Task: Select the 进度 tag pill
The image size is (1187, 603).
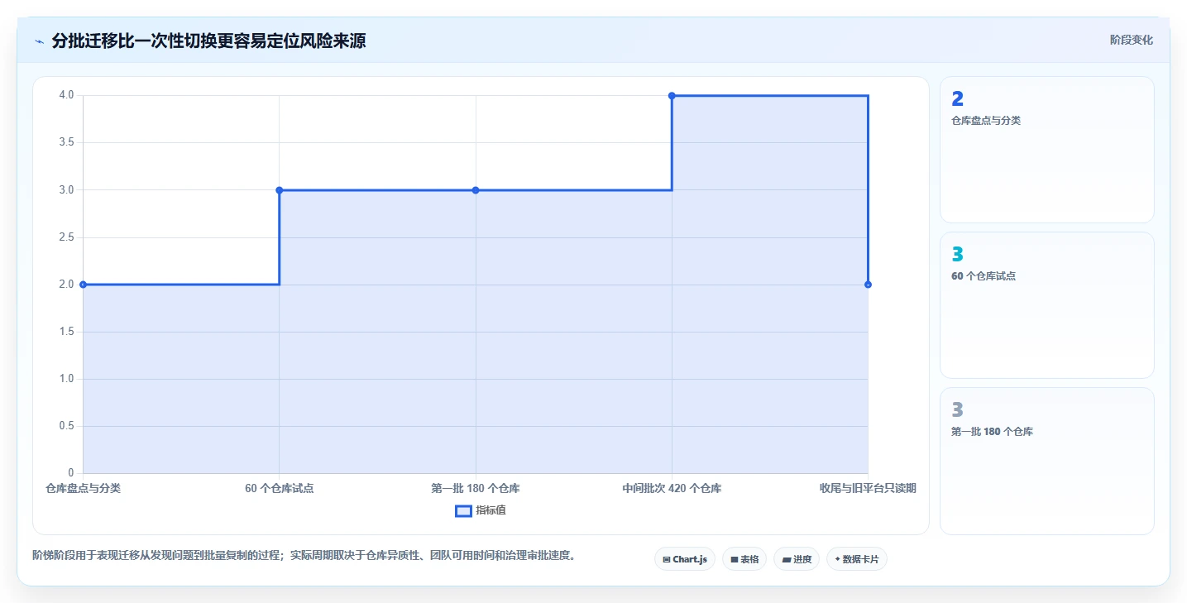Action: (797, 559)
